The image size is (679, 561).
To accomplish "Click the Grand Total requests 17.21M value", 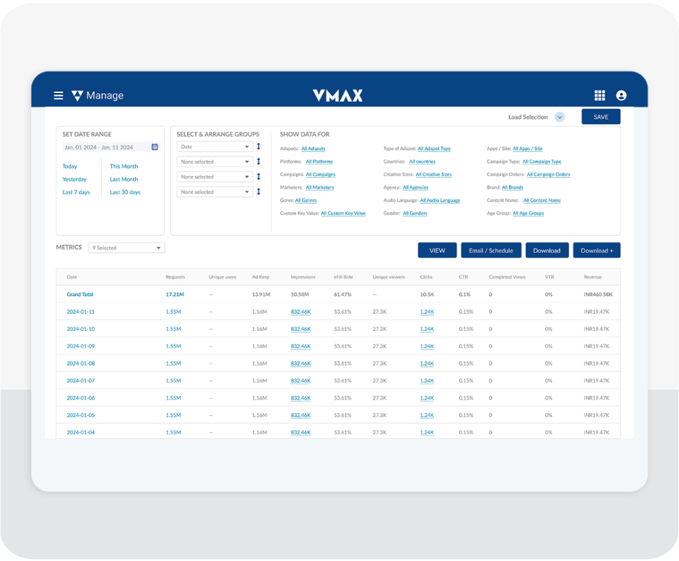I will pyautogui.click(x=175, y=295).
